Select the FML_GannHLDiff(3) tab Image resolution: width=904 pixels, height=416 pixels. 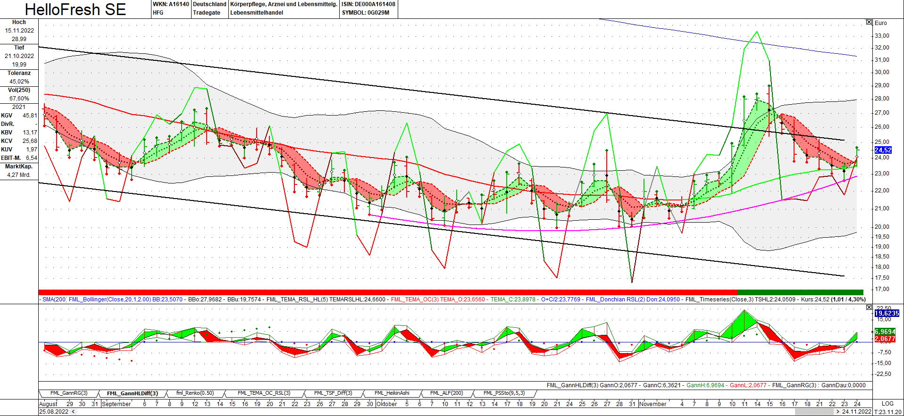pos(132,393)
